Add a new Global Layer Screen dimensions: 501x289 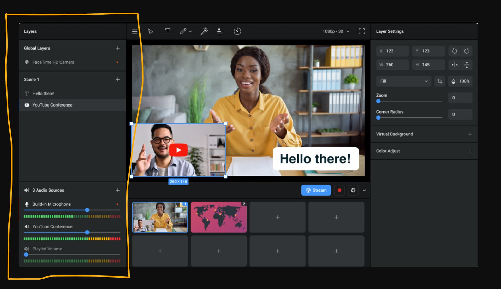pos(118,48)
